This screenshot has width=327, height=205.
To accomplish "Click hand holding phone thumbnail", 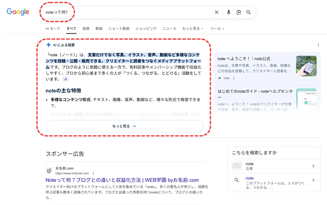I will pos(306,66).
